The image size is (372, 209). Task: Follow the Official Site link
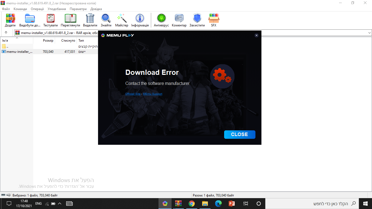pyautogui.click(x=133, y=94)
